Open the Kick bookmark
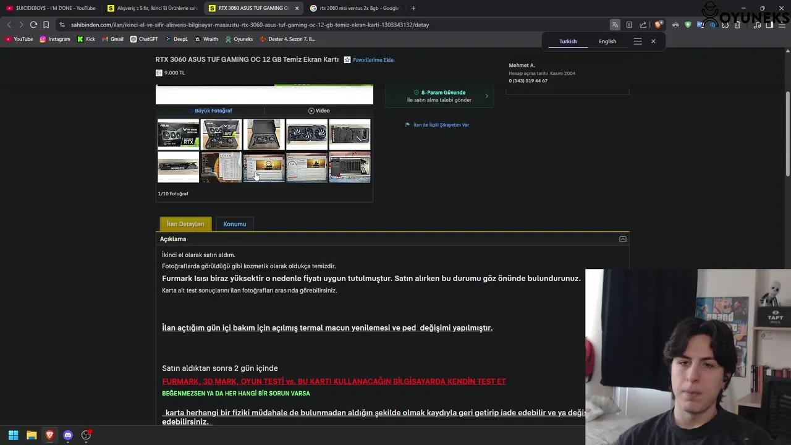This screenshot has width=791, height=445. [x=87, y=39]
